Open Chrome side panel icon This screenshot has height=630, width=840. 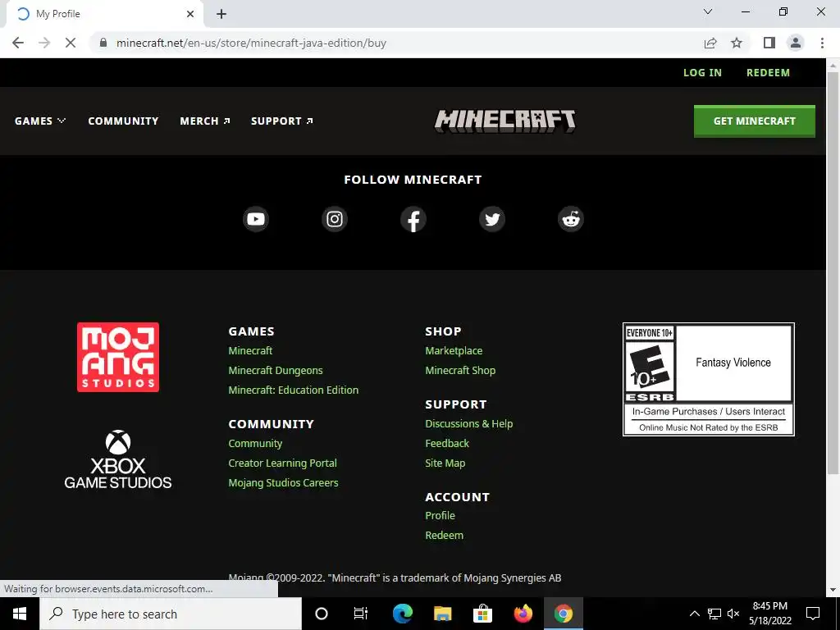pos(769,43)
